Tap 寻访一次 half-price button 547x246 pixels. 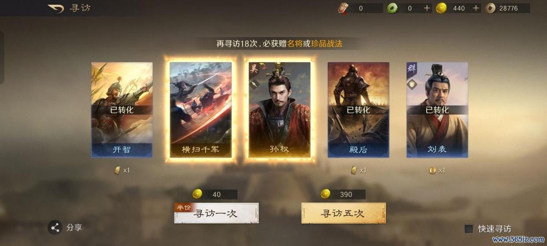click(x=216, y=213)
